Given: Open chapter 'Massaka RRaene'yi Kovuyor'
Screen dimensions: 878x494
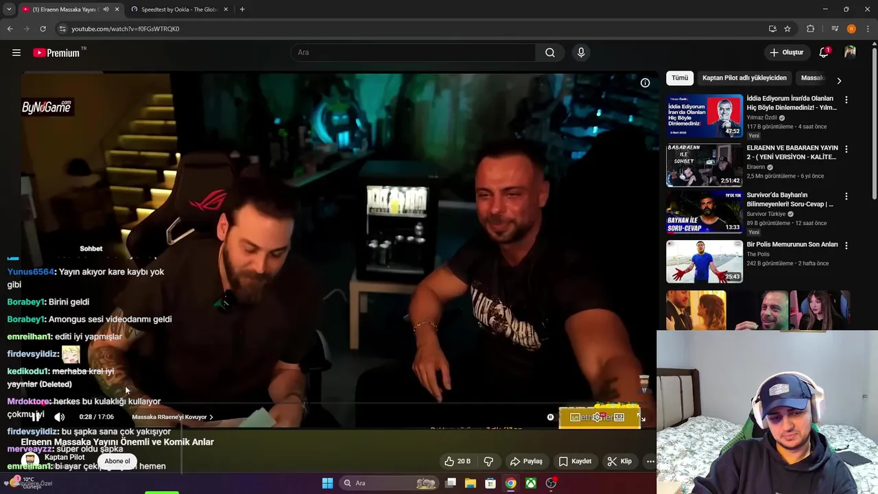Looking at the screenshot, I should pos(172,417).
